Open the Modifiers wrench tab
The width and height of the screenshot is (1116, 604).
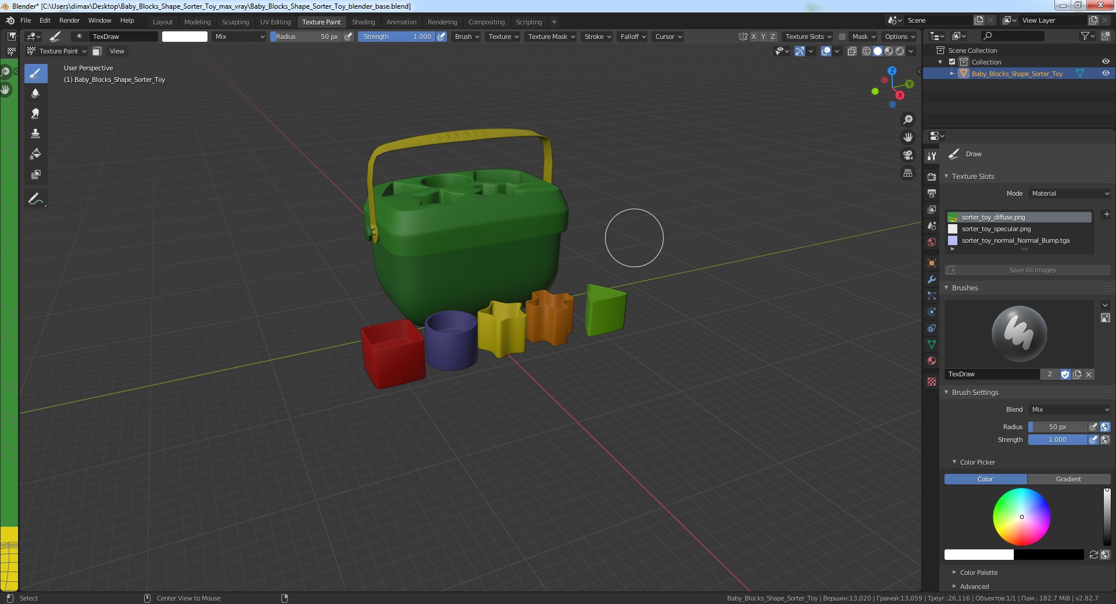[932, 279]
